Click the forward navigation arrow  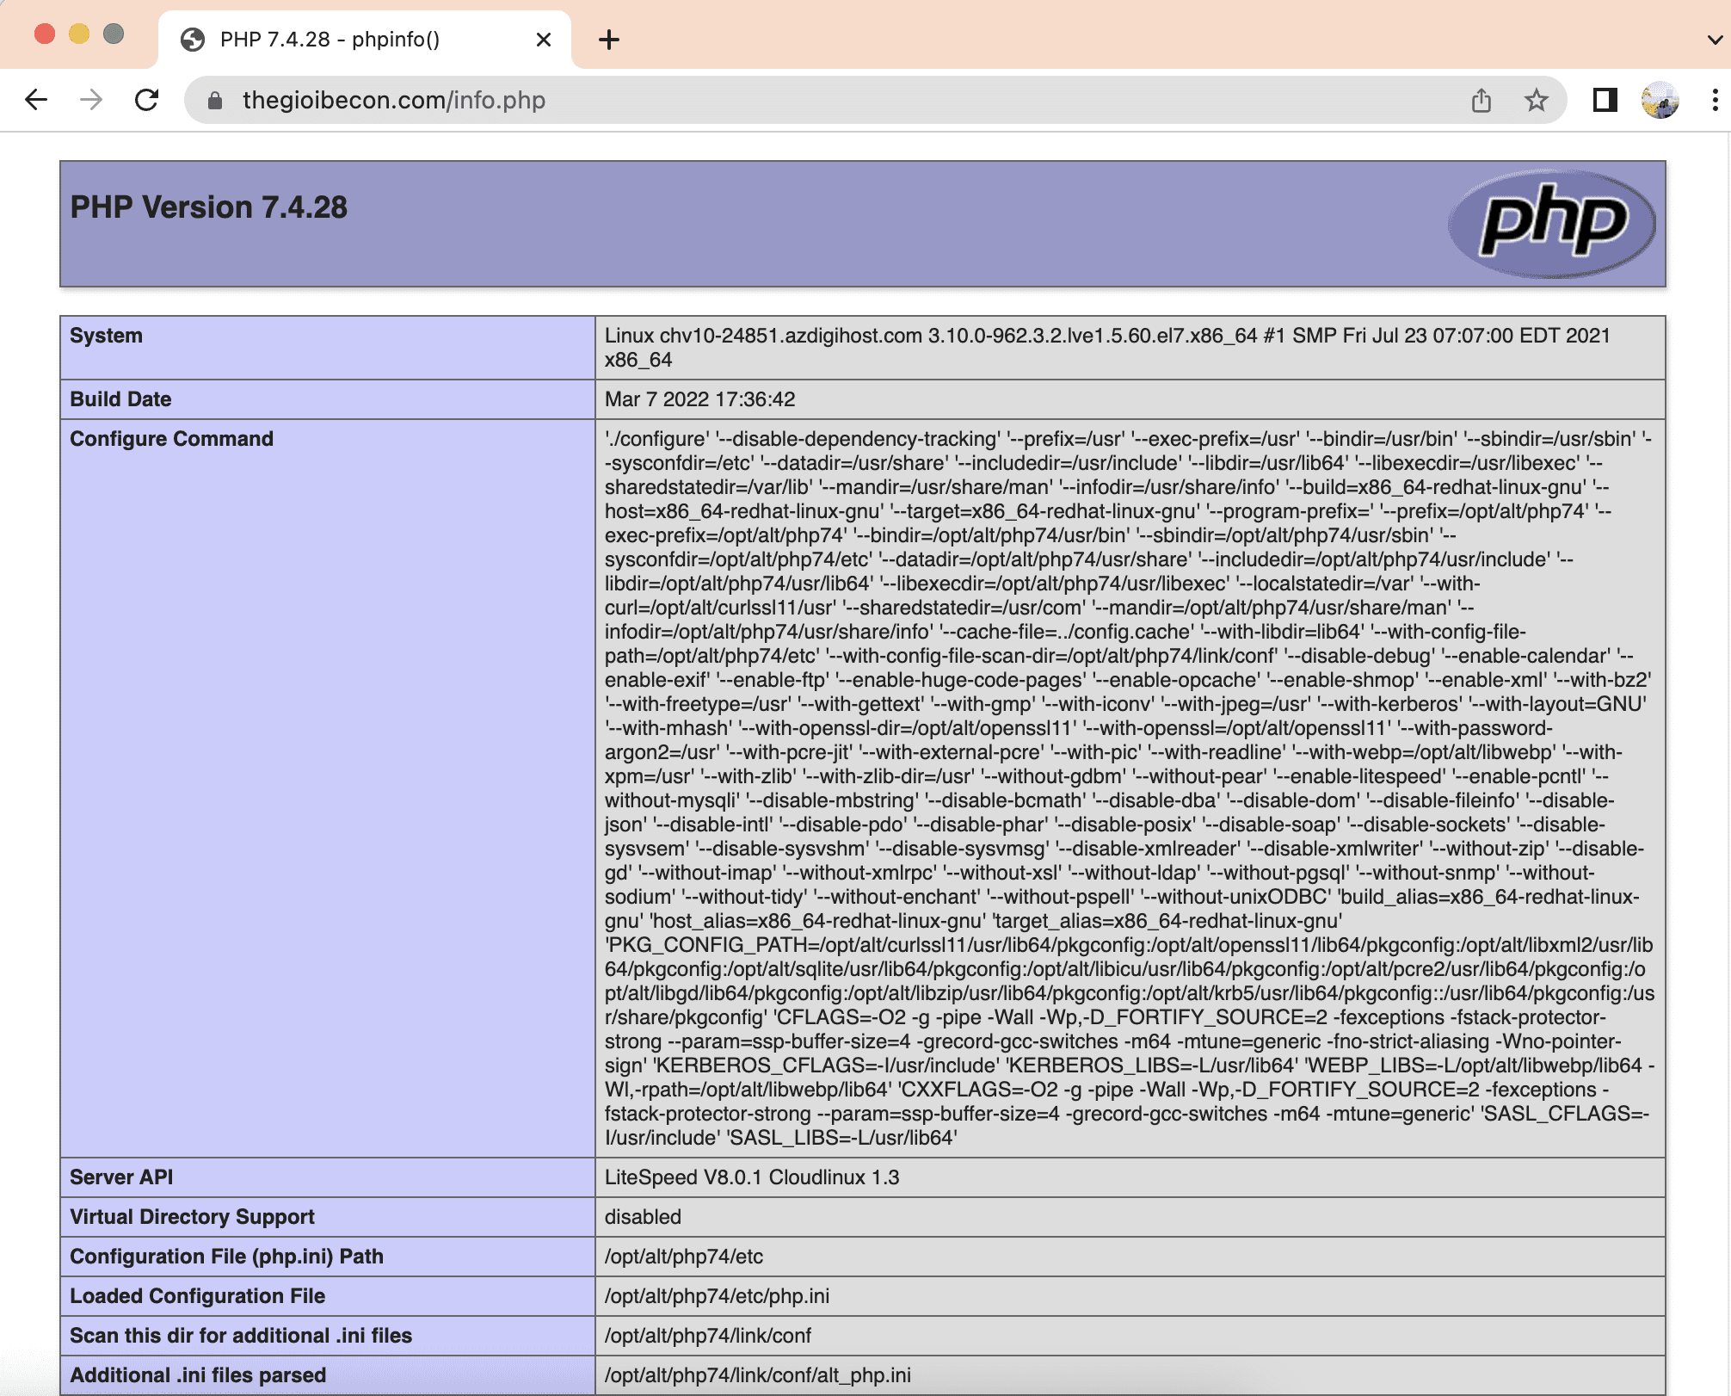pos(89,100)
